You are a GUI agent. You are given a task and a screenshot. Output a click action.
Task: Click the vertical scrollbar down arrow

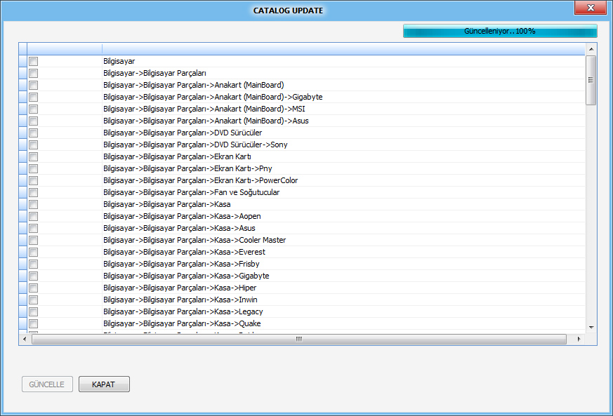tap(591, 328)
